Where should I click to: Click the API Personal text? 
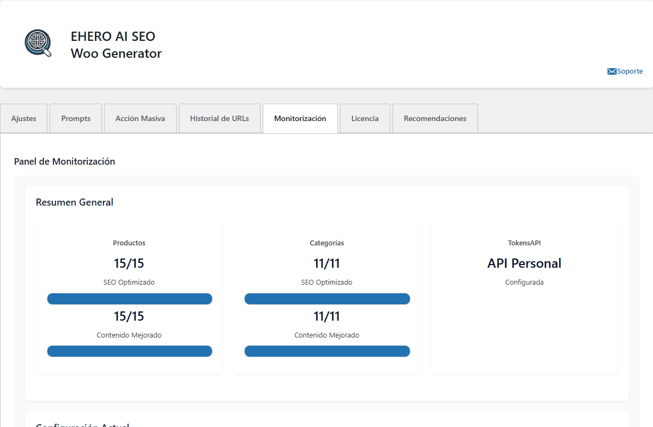click(524, 263)
